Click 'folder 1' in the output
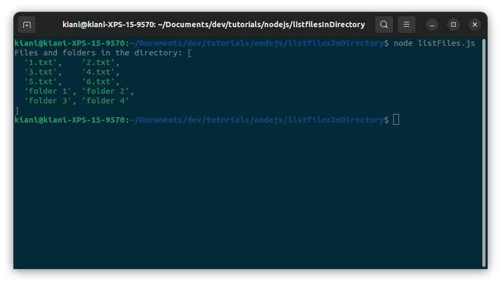The height and width of the screenshot is (284, 501). click(x=48, y=91)
